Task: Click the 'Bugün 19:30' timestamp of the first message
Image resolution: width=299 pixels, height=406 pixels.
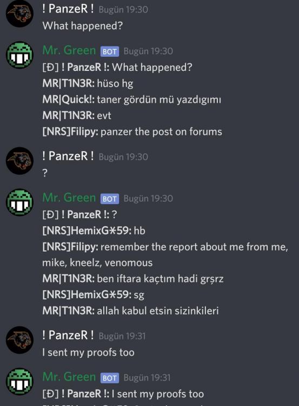Action: click(x=123, y=10)
